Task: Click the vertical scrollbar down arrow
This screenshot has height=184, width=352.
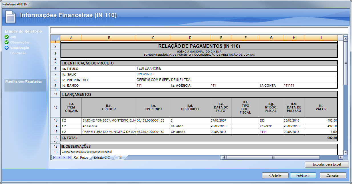Action: [345, 153]
